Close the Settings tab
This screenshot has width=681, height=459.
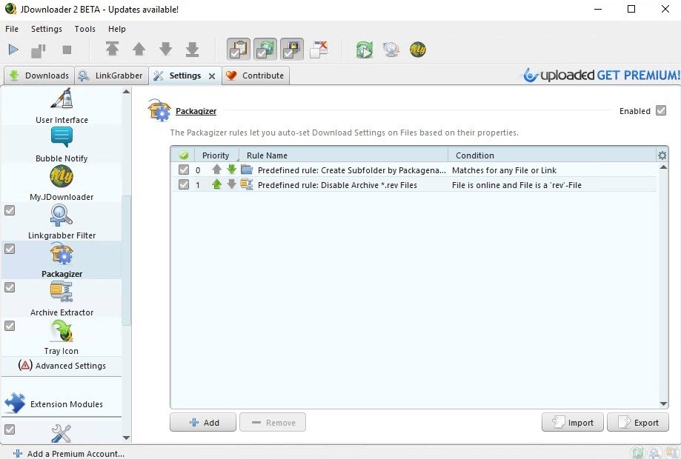(212, 76)
